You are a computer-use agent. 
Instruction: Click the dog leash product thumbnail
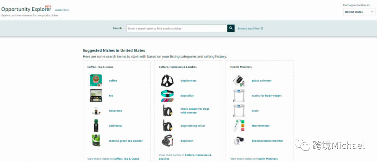[x=167, y=141]
